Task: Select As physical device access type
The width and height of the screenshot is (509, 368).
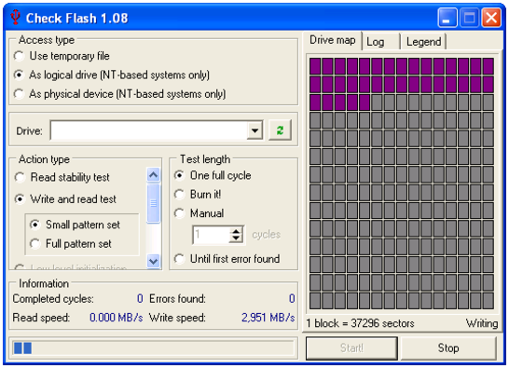Action: 119,94
